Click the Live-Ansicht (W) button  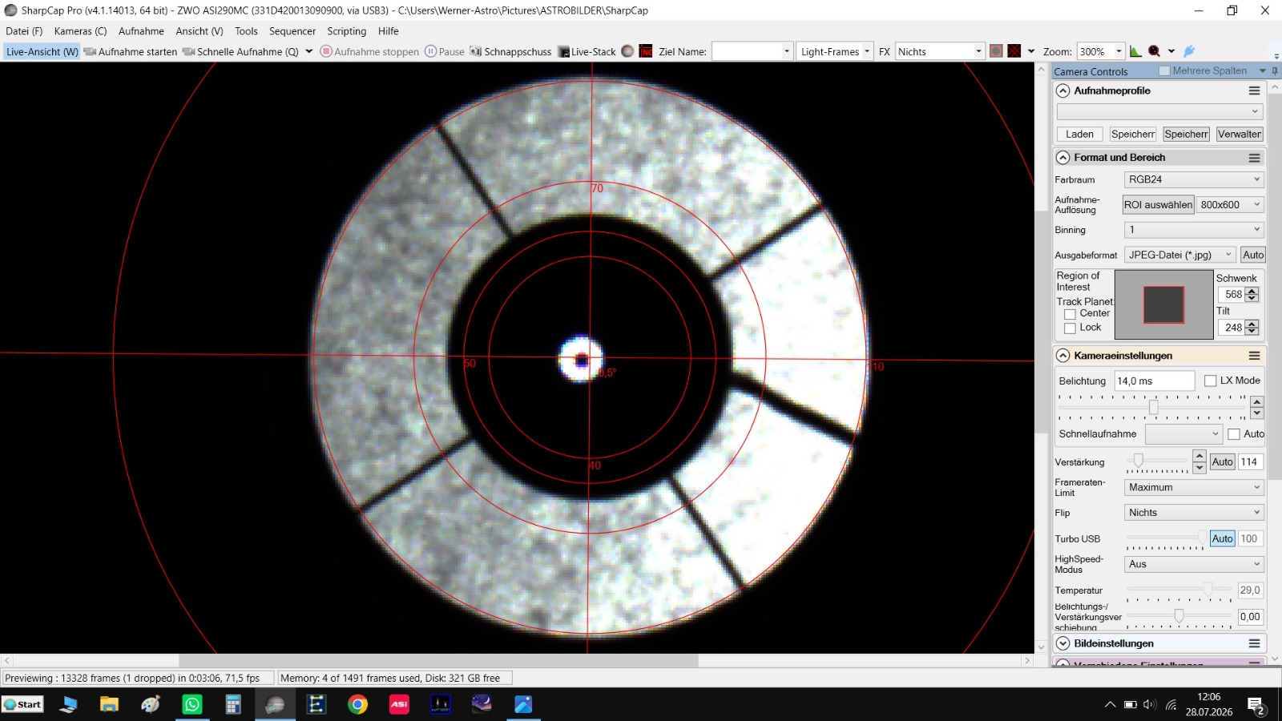(x=42, y=51)
